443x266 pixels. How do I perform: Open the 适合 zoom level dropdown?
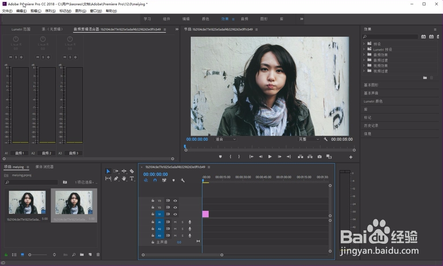click(225, 139)
